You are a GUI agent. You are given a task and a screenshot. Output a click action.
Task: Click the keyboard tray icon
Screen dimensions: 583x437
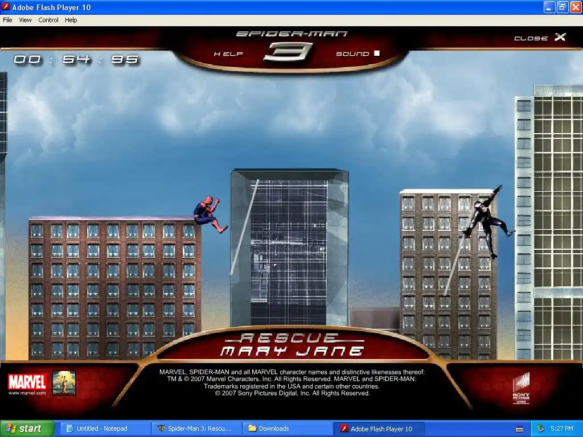519,429
